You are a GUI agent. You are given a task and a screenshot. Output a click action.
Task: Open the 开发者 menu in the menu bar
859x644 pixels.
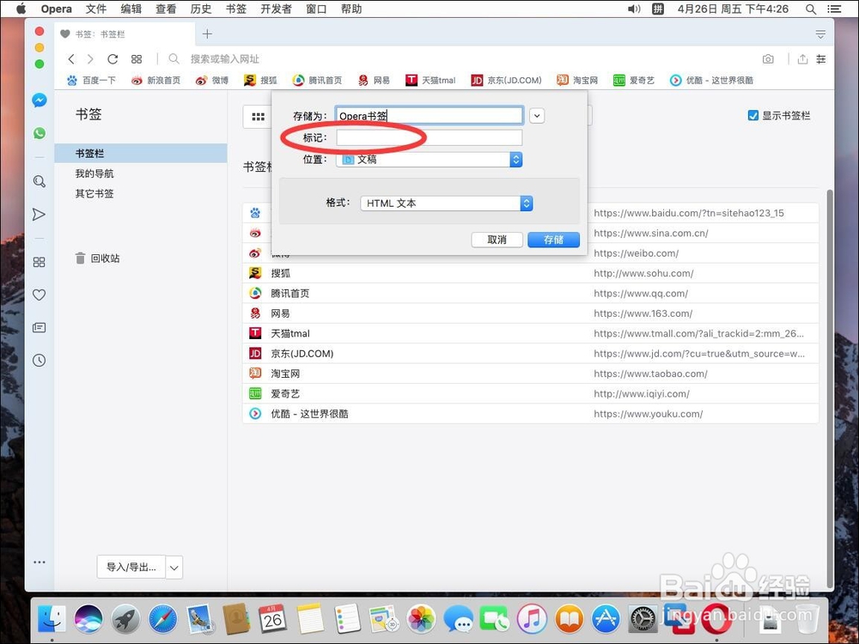point(276,9)
